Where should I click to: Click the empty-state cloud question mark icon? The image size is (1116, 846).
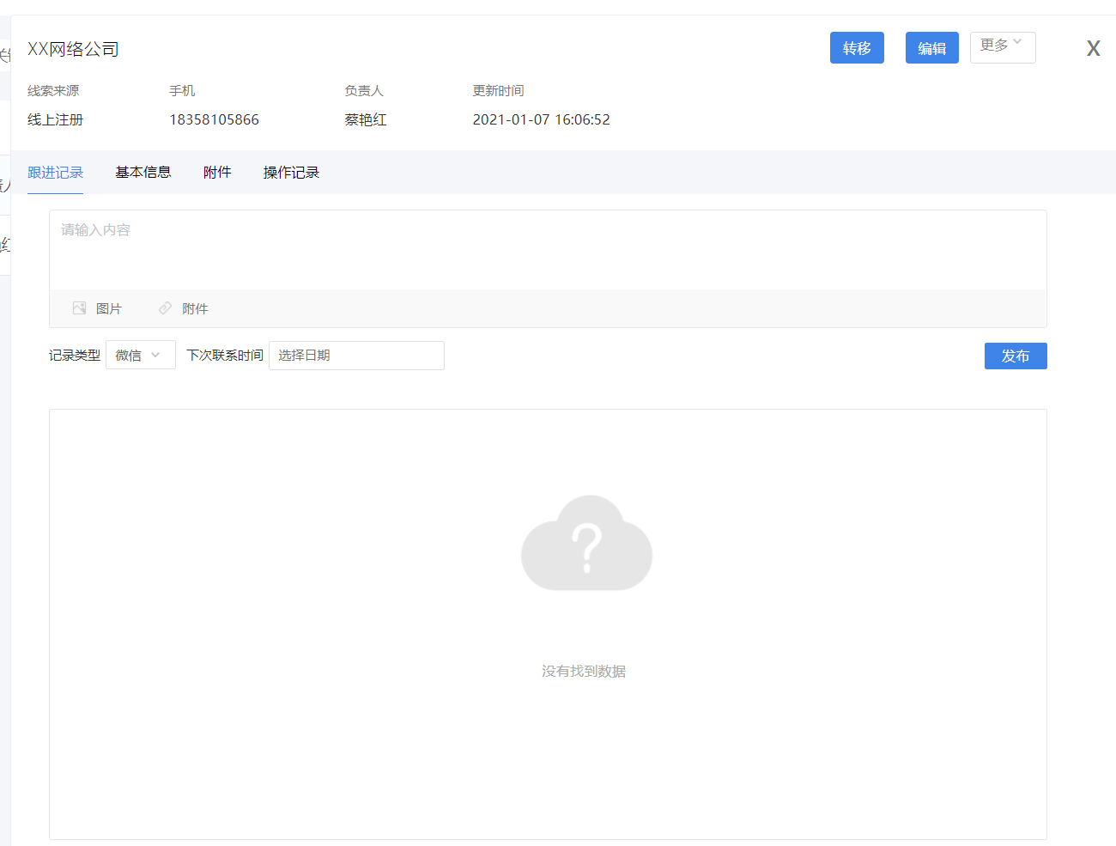(x=586, y=544)
